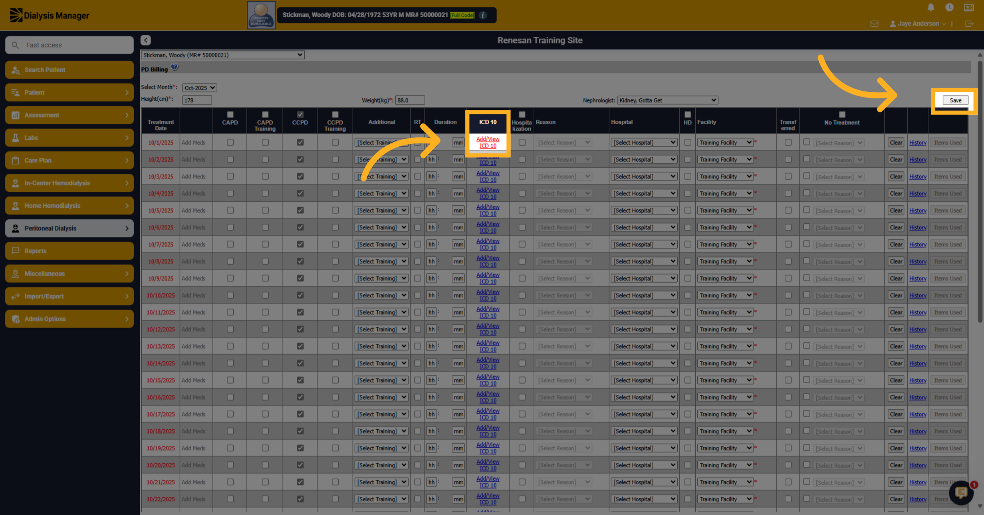
Task: Focus the Fast access search box
Action: pos(69,45)
